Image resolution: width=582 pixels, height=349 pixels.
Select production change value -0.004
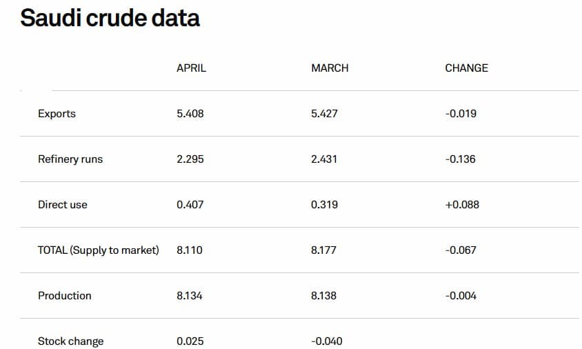coord(461,295)
